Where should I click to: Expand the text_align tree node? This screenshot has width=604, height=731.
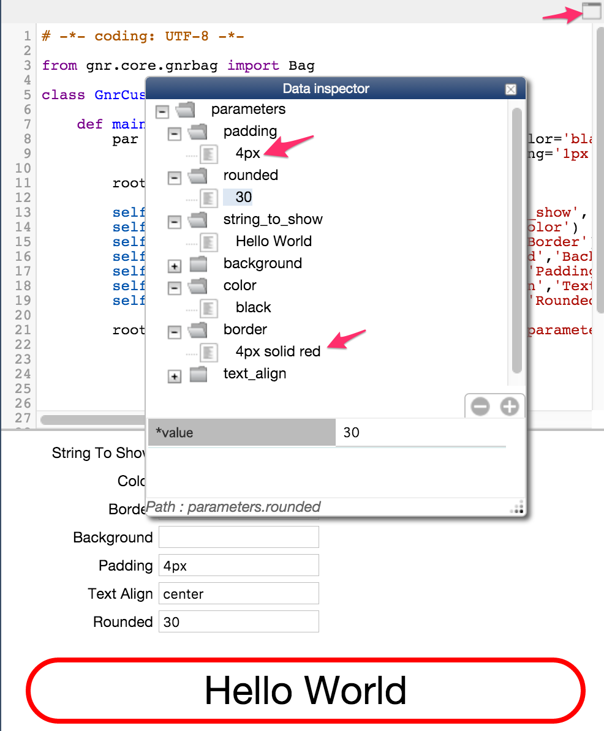coord(175,377)
